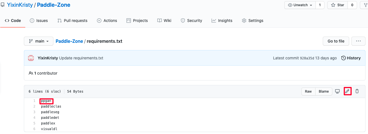
Task: Open the Issues tab
Action: pos(39,21)
